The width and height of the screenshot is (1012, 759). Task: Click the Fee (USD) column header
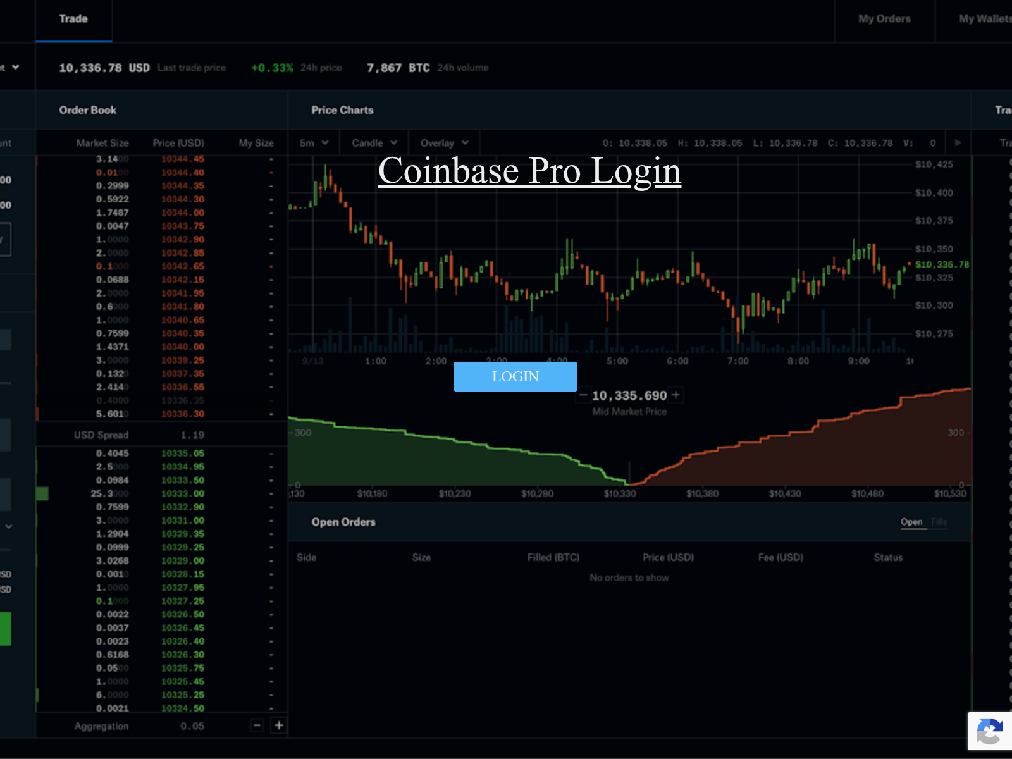(781, 557)
